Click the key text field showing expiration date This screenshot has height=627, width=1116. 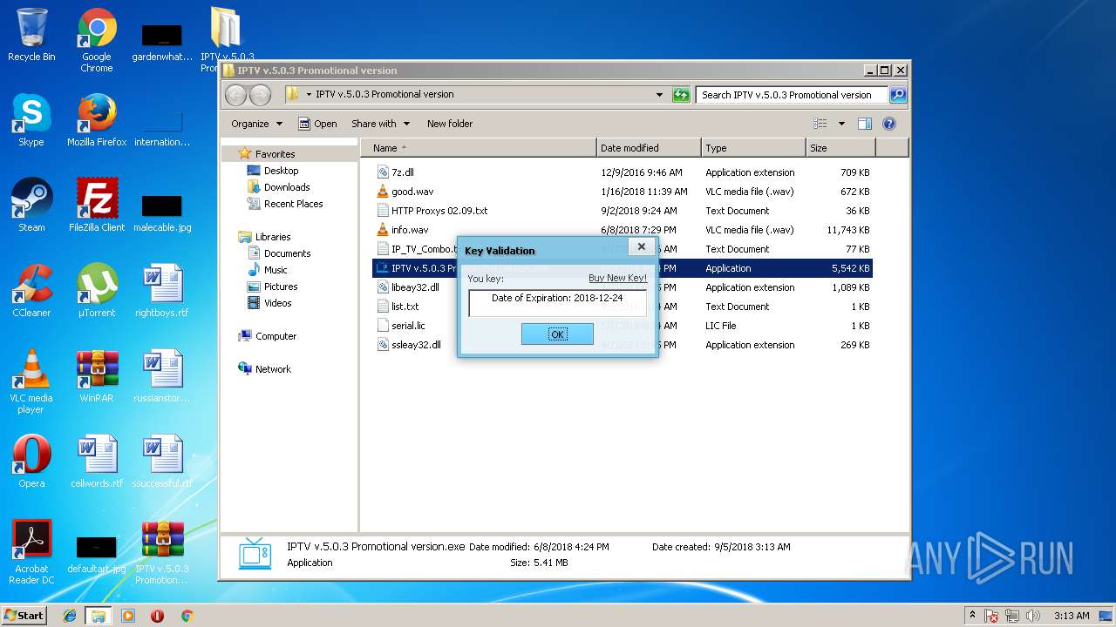[557, 303]
